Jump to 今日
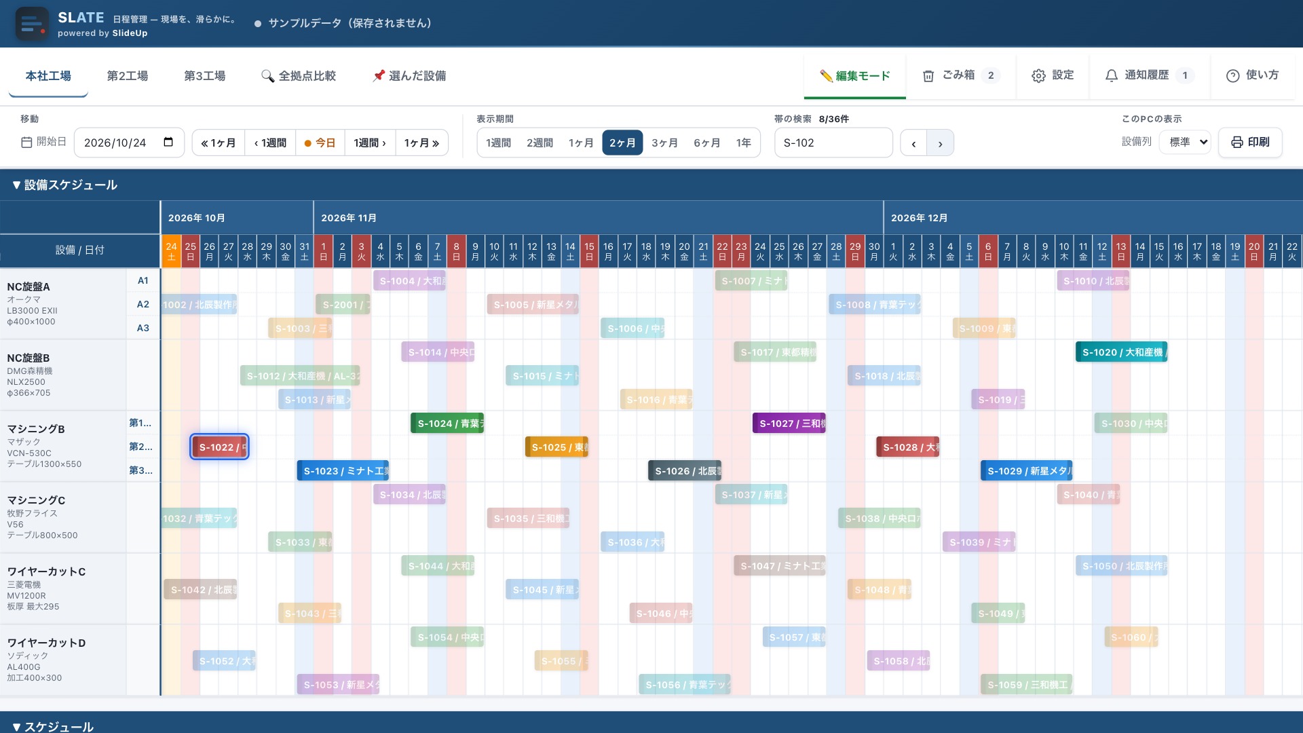Screen dimensions: 1303x733 (x=320, y=143)
